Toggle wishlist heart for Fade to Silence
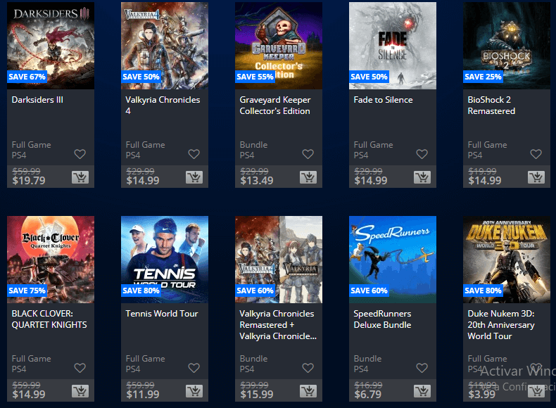The width and height of the screenshot is (556, 408). tap(422, 154)
